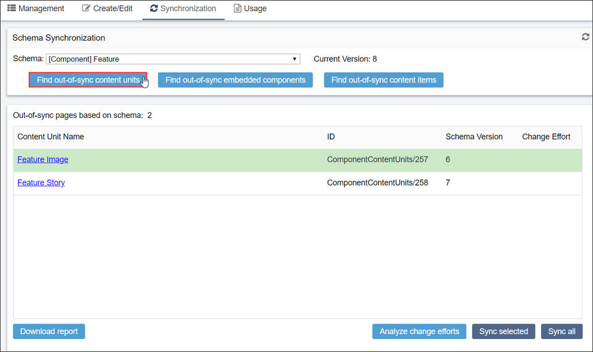Click Analyze change efforts button
This screenshot has width=593, height=352.
coord(419,332)
